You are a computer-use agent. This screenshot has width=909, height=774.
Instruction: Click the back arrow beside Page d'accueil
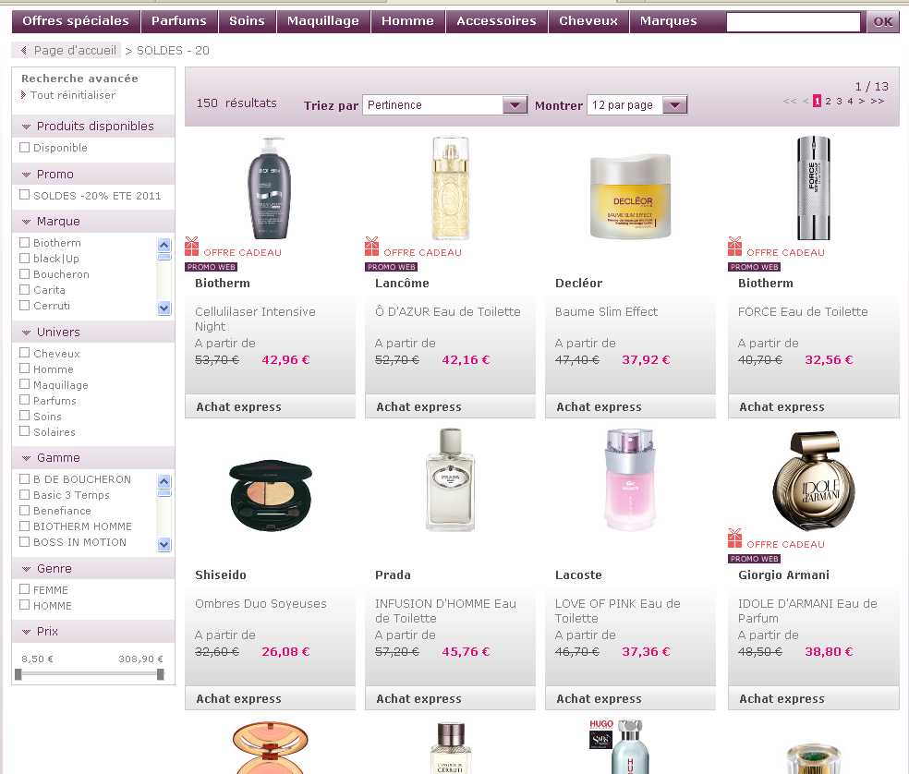tap(24, 51)
